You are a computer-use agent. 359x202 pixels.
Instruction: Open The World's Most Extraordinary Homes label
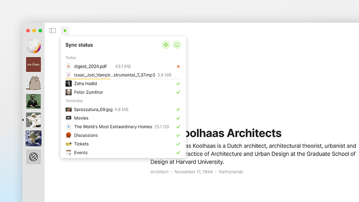(x=113, y=127)
